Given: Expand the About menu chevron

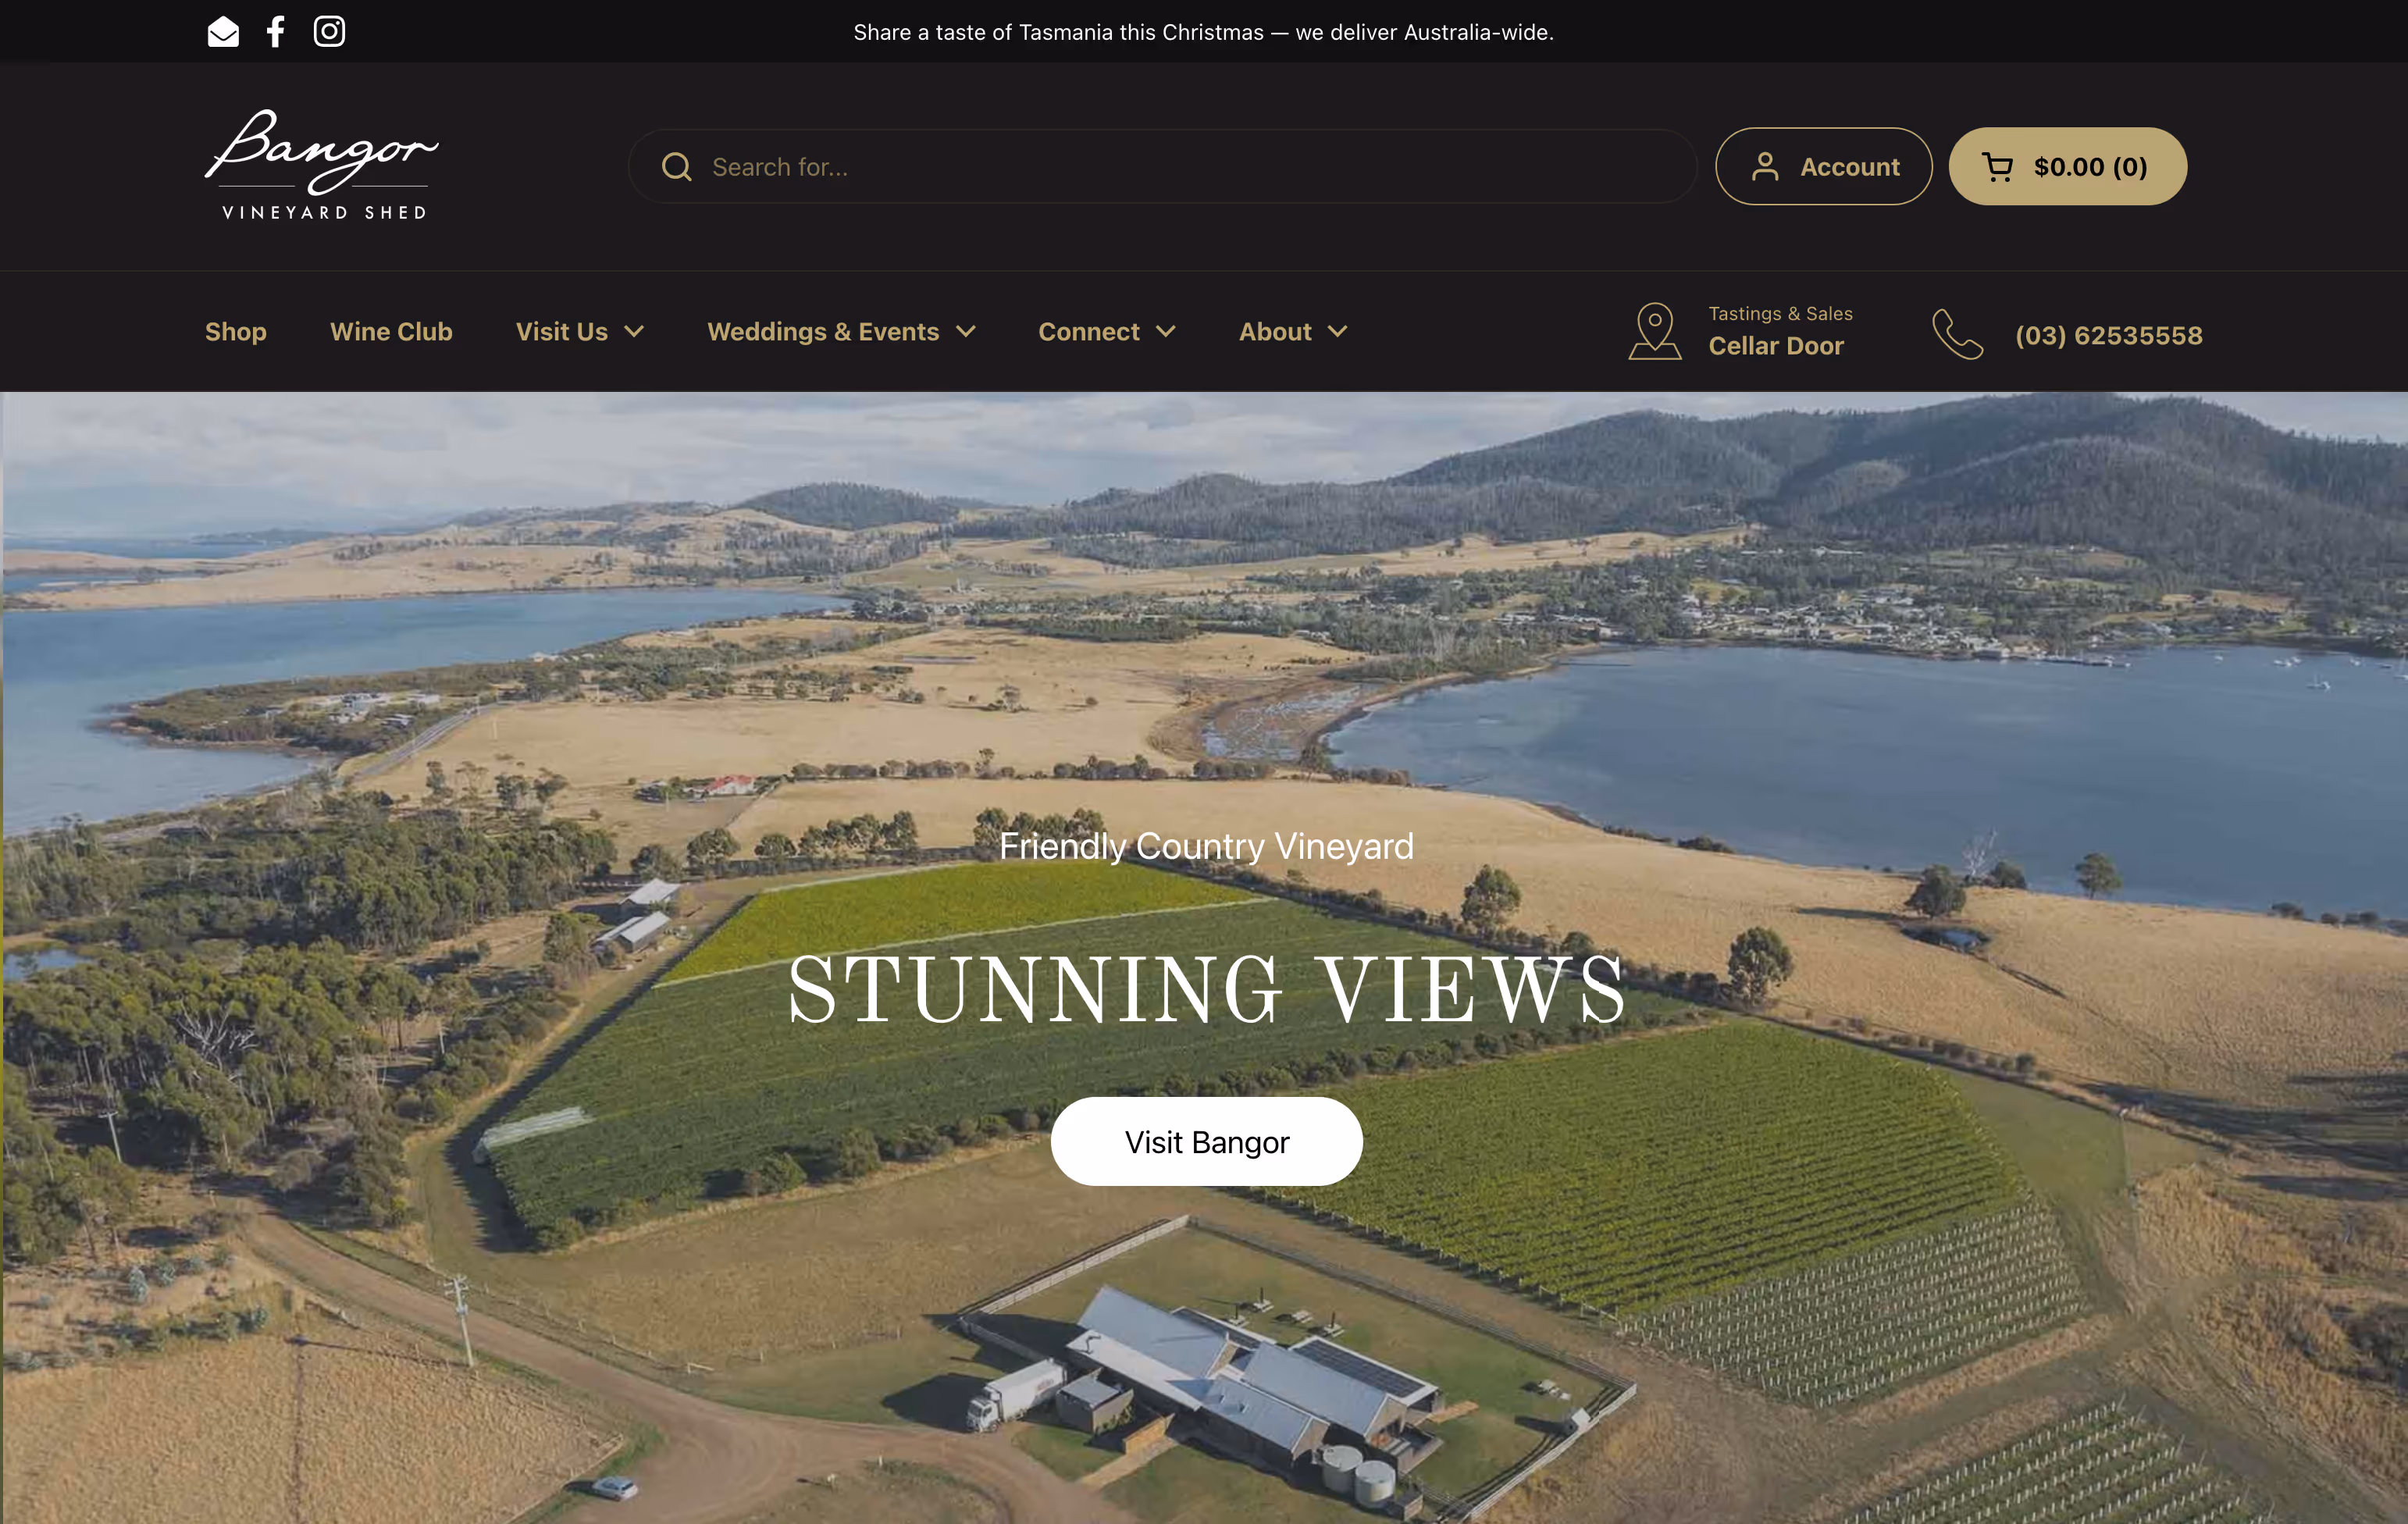Looking at the screenshot, I should (x=1338, y=332).
